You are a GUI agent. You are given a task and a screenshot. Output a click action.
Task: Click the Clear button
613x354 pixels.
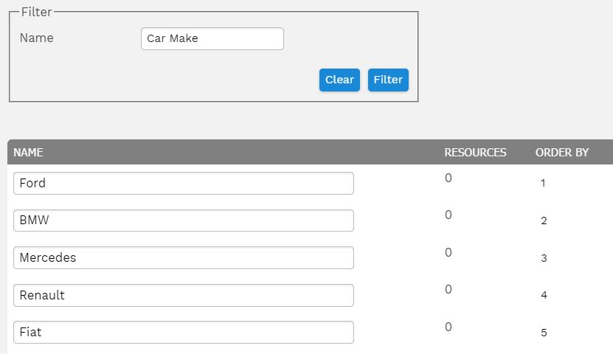point(339,80)
